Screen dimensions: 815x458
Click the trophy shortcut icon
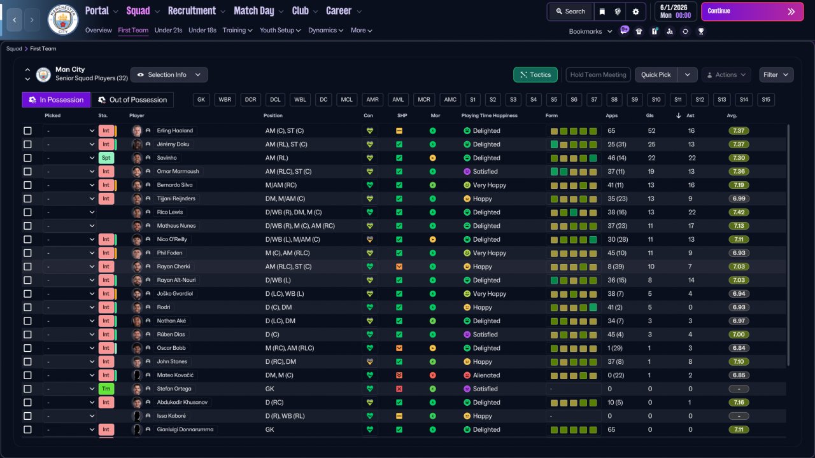click(x=700, y=31)
